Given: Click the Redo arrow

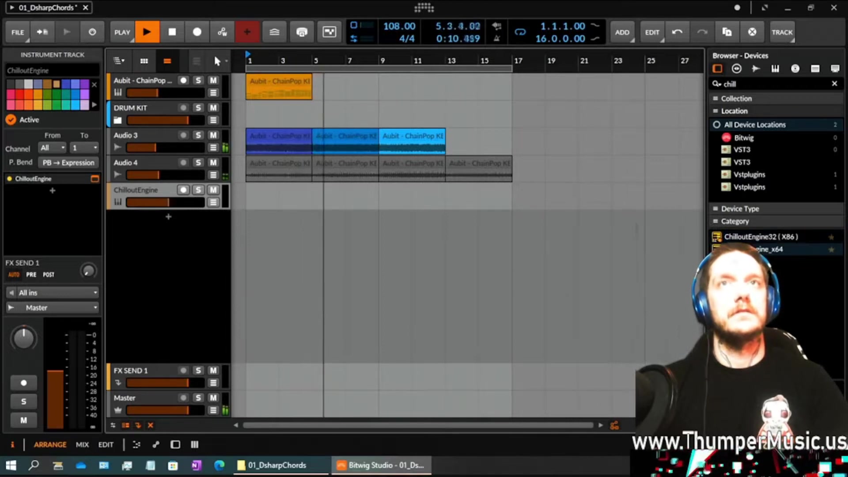Looking at the screenshot, I should [x=702, y=32].
